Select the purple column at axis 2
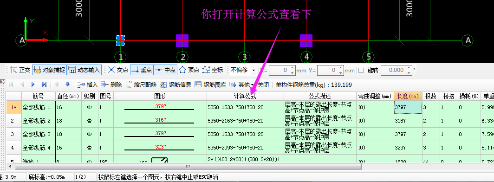This screenshot has height=182, width=494. click(182, 40)
